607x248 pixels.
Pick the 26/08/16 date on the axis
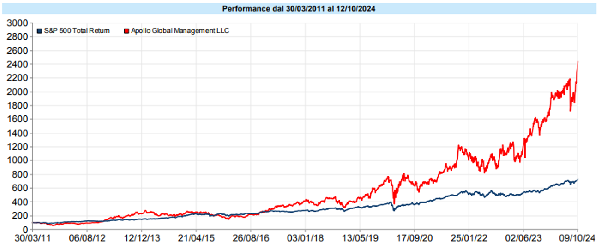[x=251, y=239]
